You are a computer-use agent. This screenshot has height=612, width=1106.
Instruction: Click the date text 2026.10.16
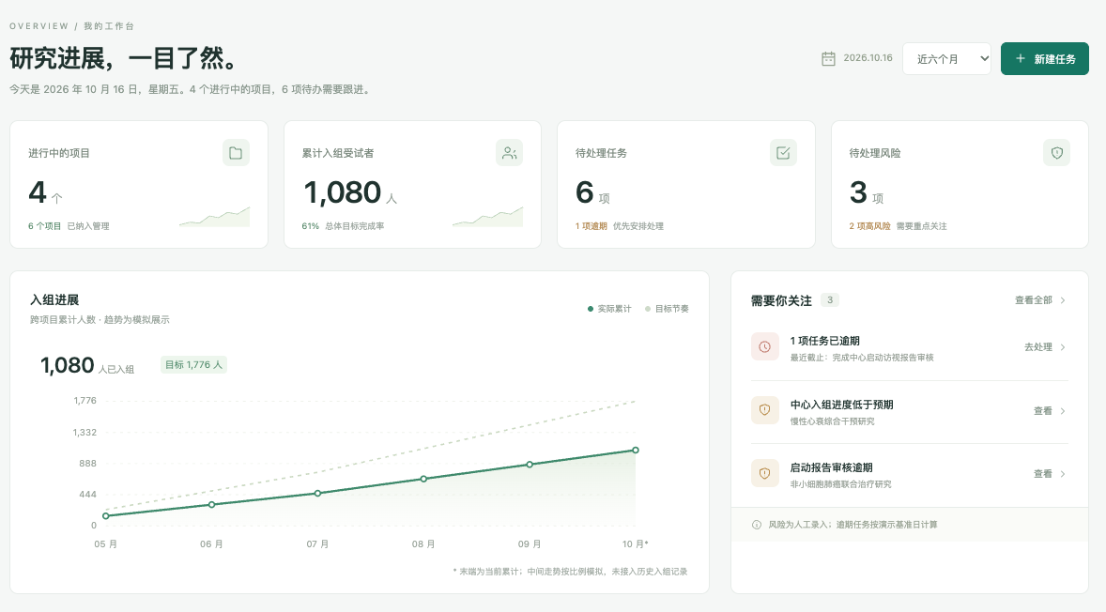click(x=868, y=58)
